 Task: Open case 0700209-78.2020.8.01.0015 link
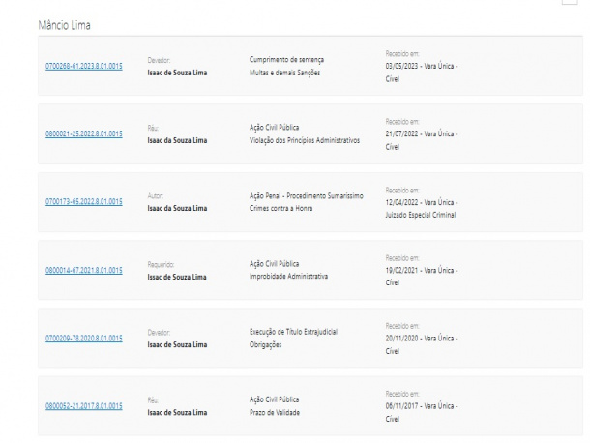click(x=84, y=338)
